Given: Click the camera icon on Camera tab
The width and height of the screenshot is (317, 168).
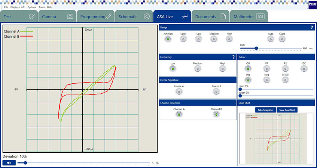Looking at the screenshot, I should [70, 17].
